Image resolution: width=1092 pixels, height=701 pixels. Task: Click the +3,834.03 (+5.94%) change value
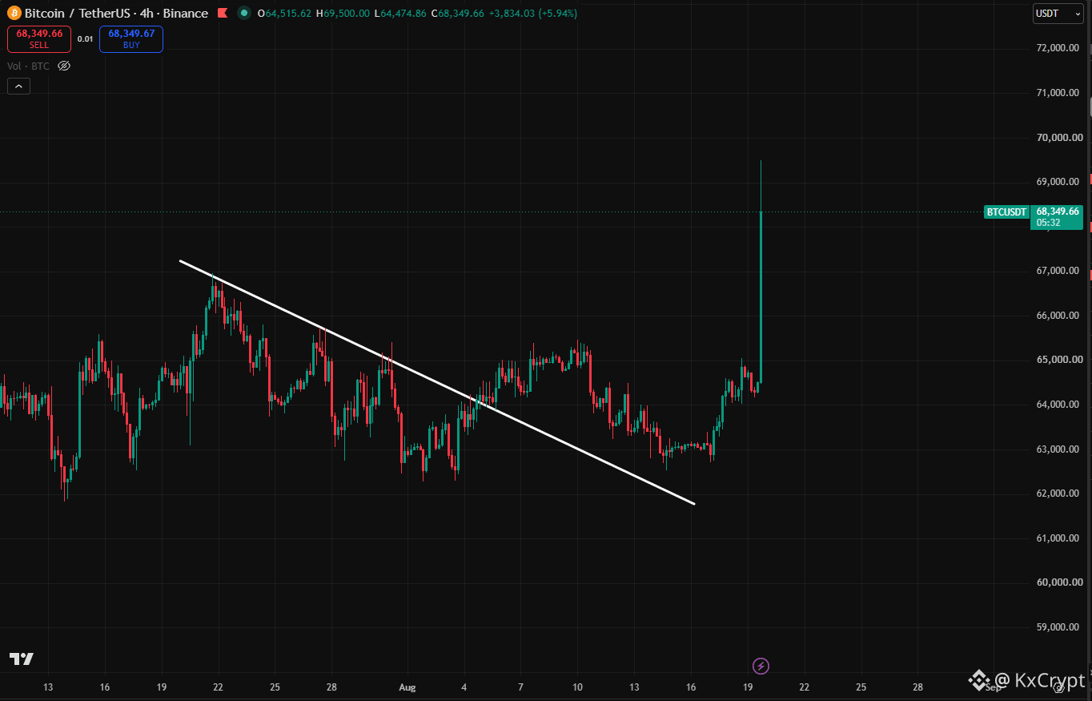(x=533, y=14)
